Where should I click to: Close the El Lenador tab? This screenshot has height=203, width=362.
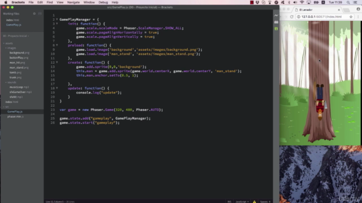click(x=339, y=10)
